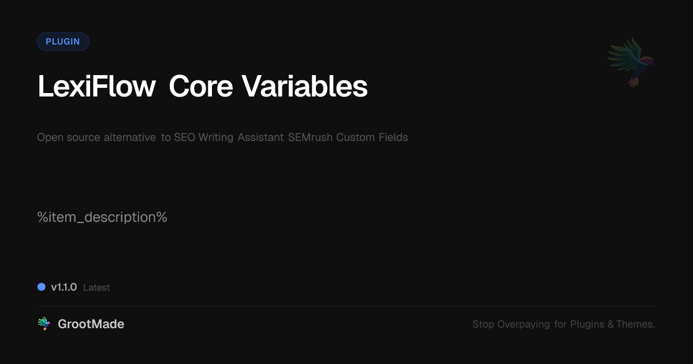Image resolution: width=693 pixels, height=364 pixels.
Task: Click the small GrootMade bird icon in footer
Action: point(43,324)
